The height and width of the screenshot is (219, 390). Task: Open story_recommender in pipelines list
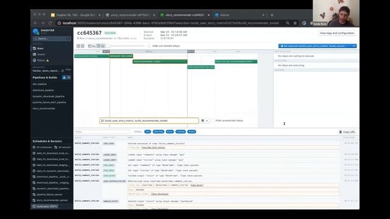44,108
